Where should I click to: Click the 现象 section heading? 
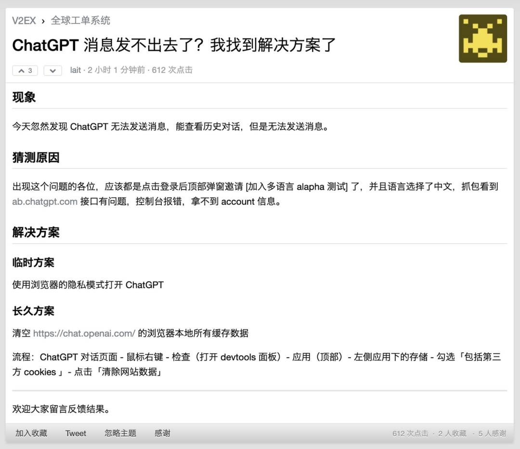[24, 97]
